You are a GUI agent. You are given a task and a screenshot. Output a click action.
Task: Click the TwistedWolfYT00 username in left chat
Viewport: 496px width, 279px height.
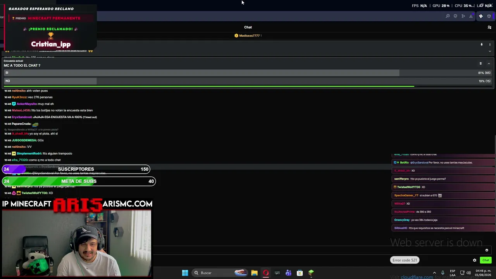[34, 193]
